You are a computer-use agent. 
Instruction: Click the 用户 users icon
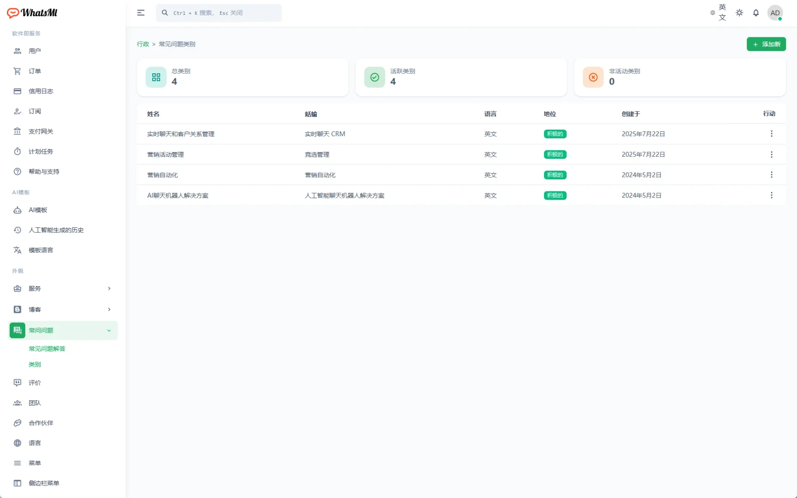coord(18,51)
